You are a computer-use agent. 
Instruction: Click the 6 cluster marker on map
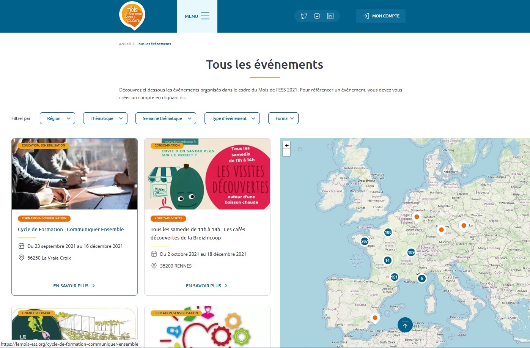pyautogui.click(x=422, y=278)
